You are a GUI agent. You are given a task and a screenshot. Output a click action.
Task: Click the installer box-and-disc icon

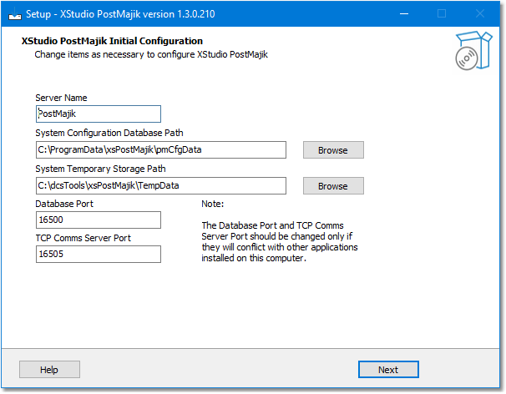(473, 50)
